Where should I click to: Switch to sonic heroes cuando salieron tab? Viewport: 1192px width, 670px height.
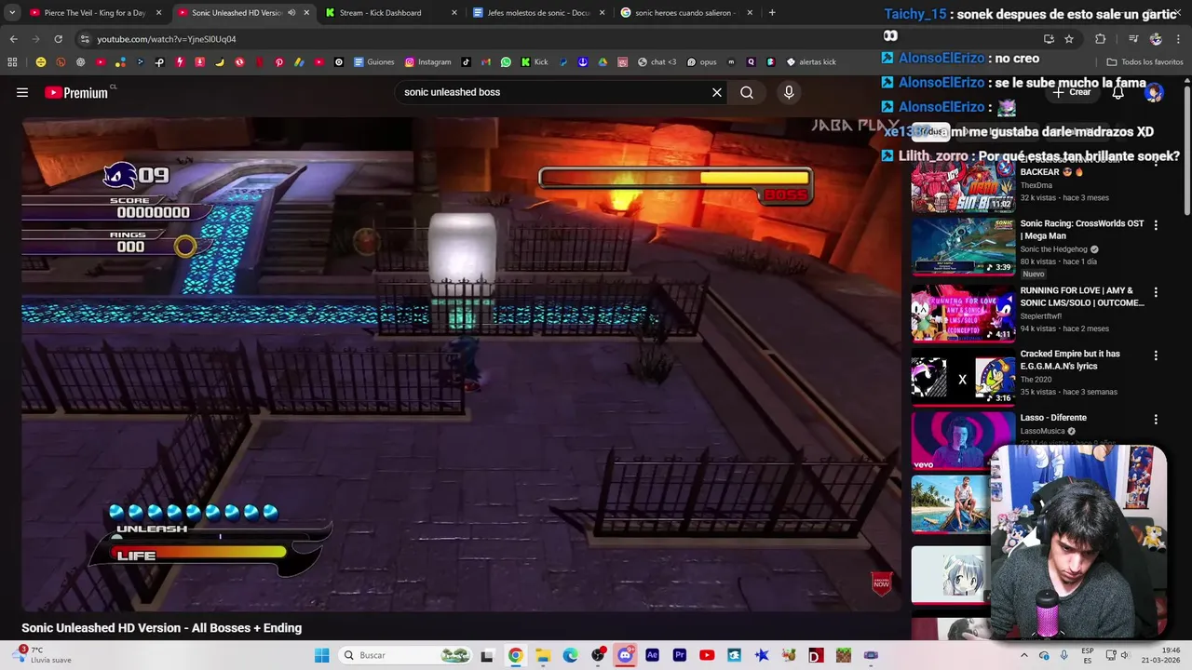685,13
